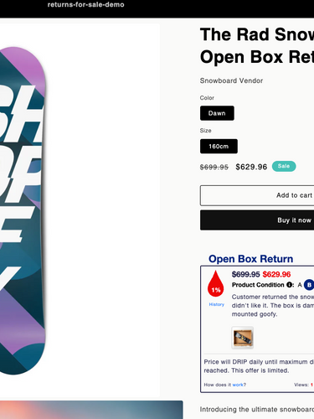Screen dimensions: 314x419
Task: Select the blue B condition badge
Action: click(309, 285)
